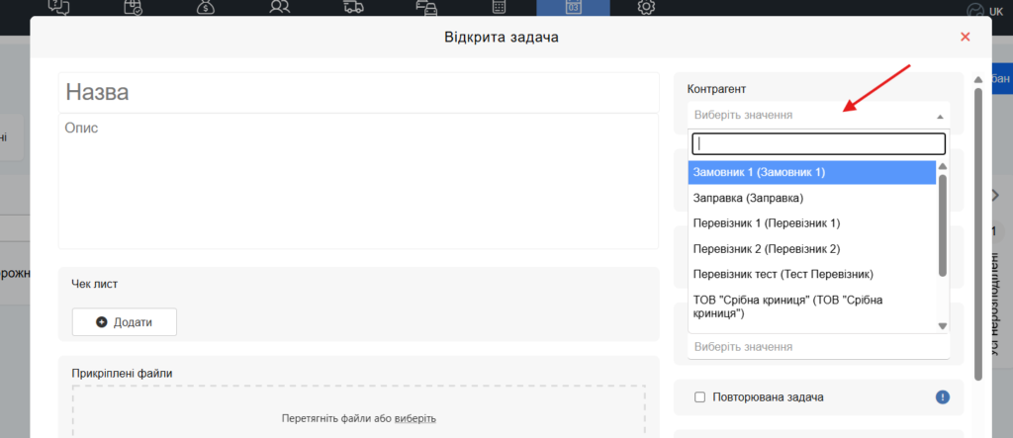The image size is (1013, 438).
Task: Open the UK language selector
Action: point(984,11)
